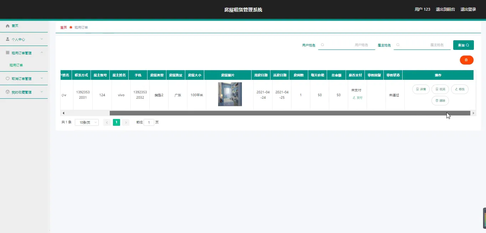The width and height of the screenshot is (486, 233).
Task: Expand the 个人中心 menu chevron
Action: (42, 39)
